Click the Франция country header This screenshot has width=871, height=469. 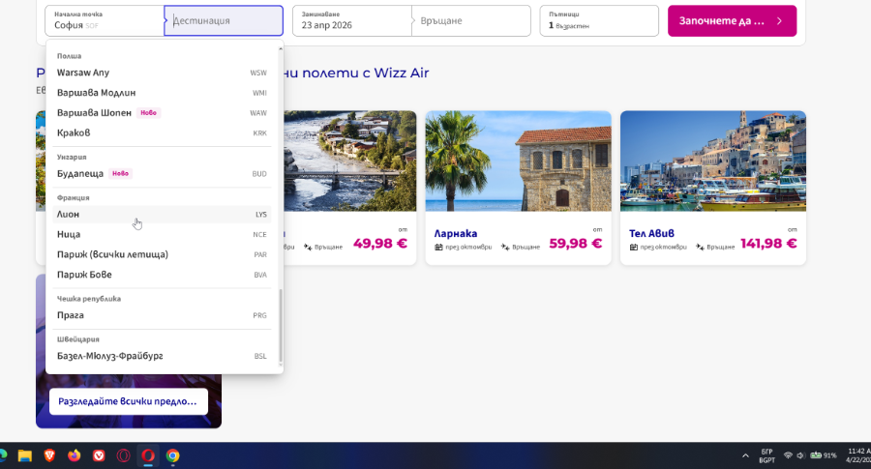click(73, 197)
